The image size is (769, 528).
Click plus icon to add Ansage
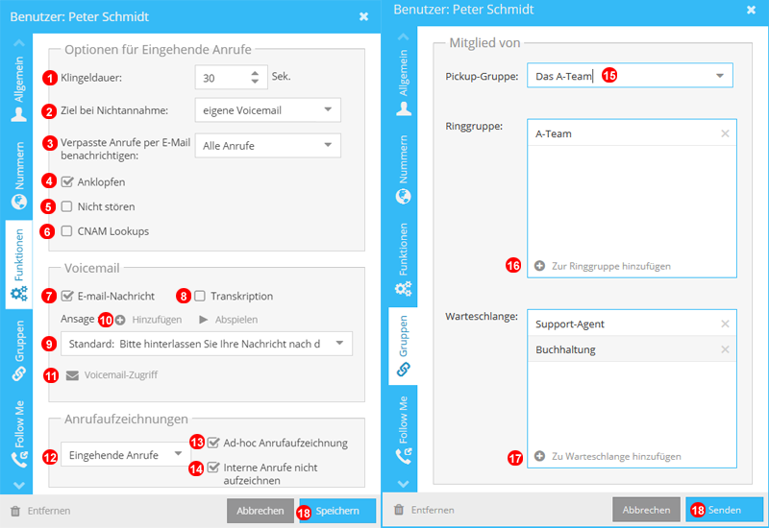click(120, 320)
